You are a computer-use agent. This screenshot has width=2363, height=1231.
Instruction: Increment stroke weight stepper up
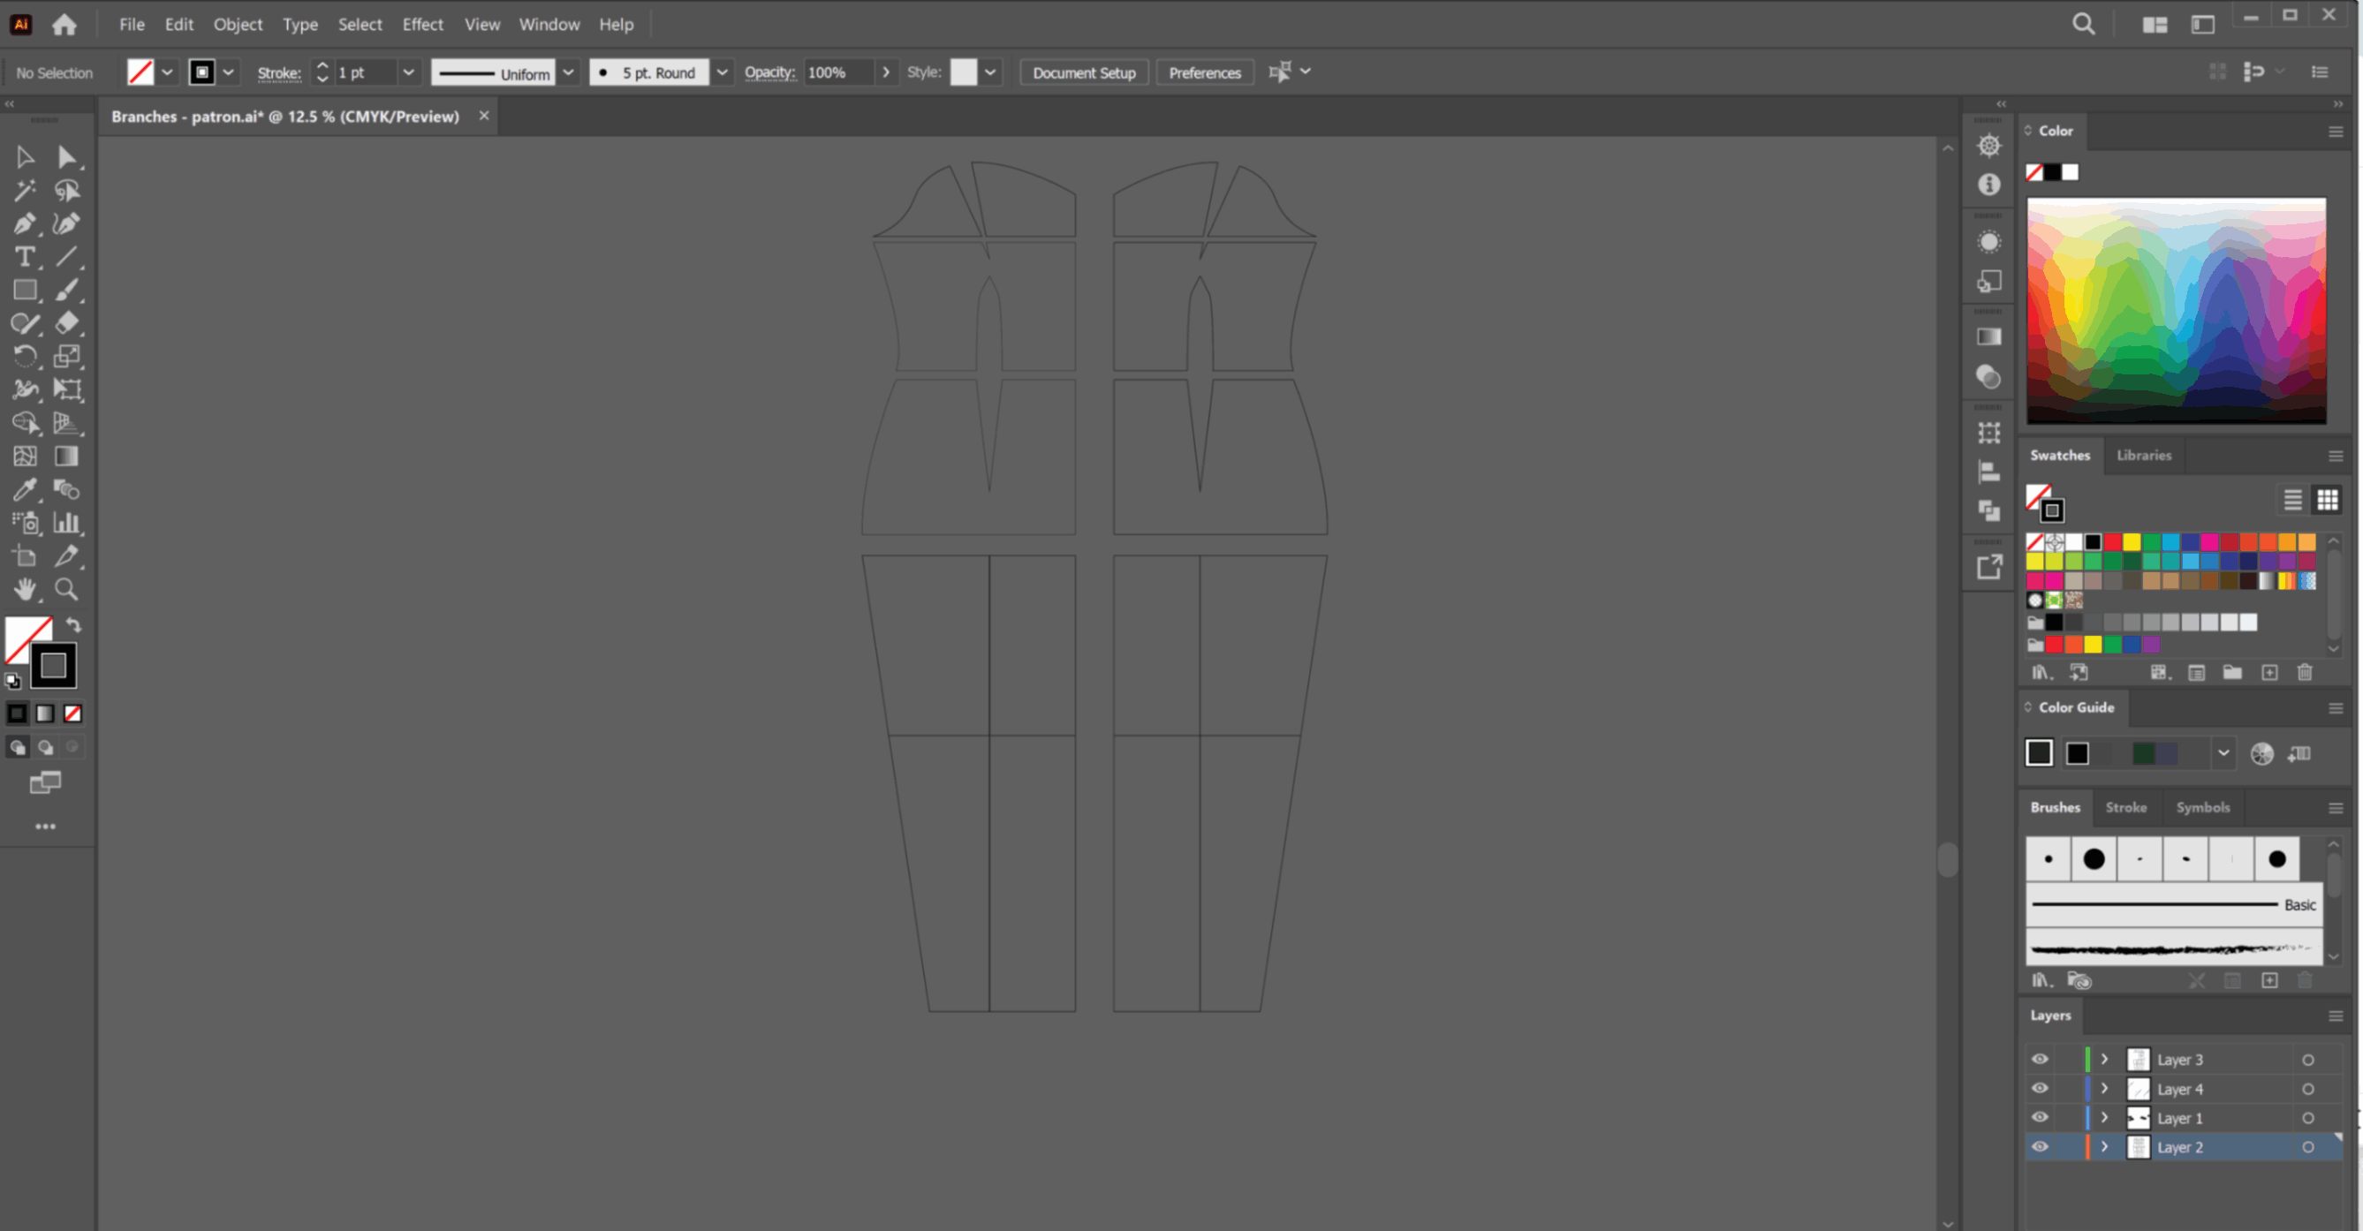point(322,66)
